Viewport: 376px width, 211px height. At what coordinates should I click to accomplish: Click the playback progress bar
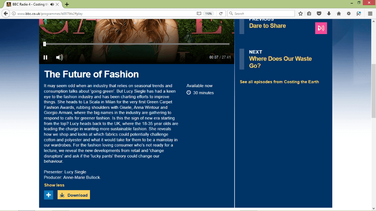coord(136,44)
